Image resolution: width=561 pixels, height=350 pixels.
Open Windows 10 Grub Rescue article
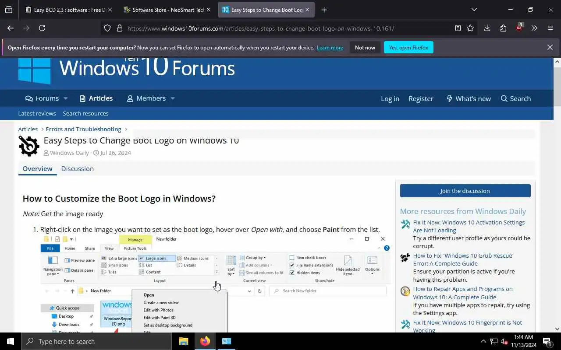463,259
